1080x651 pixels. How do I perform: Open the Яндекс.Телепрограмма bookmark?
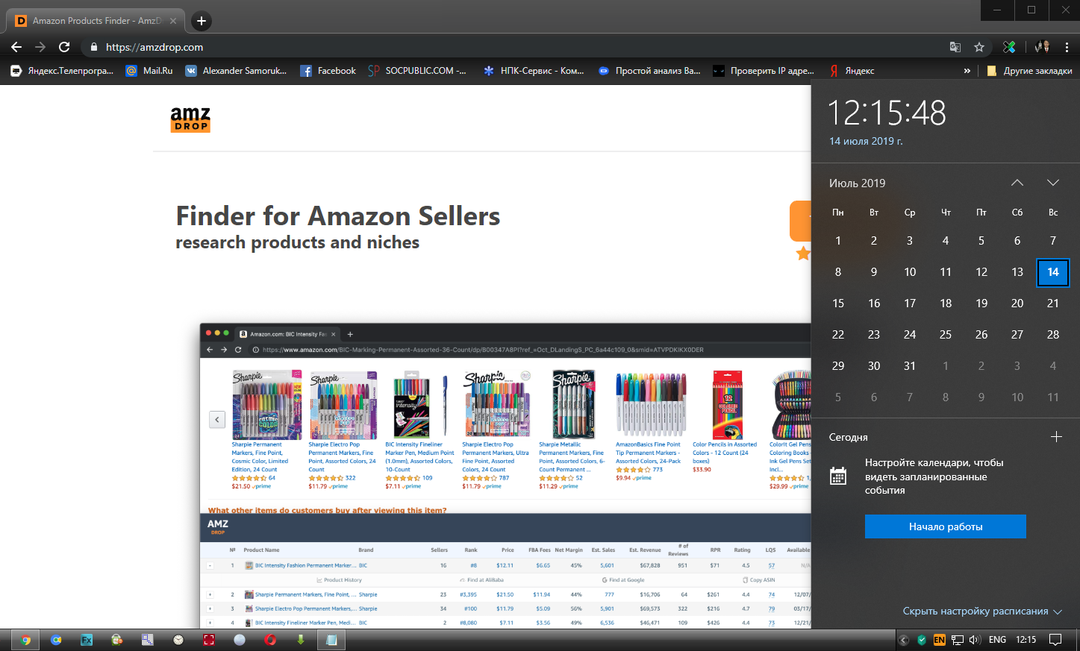63,71
